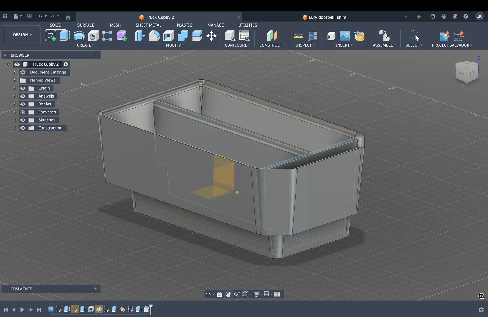This screenshot has width=488, height=317.
Task: Click the Revolve tool icon
Action: [79, 36]
